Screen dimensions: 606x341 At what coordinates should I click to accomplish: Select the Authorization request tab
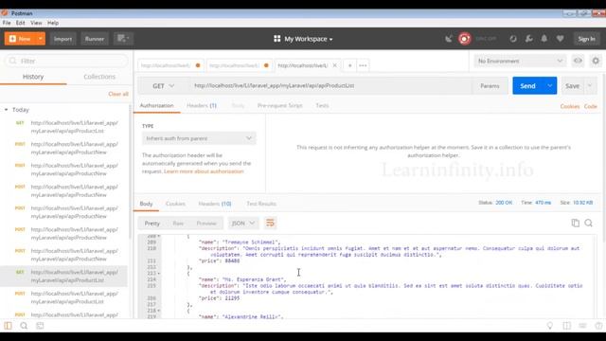point(156,105)
